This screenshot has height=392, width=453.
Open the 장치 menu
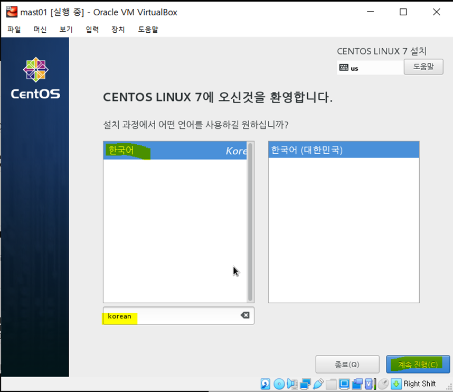(x=118, y=30)
